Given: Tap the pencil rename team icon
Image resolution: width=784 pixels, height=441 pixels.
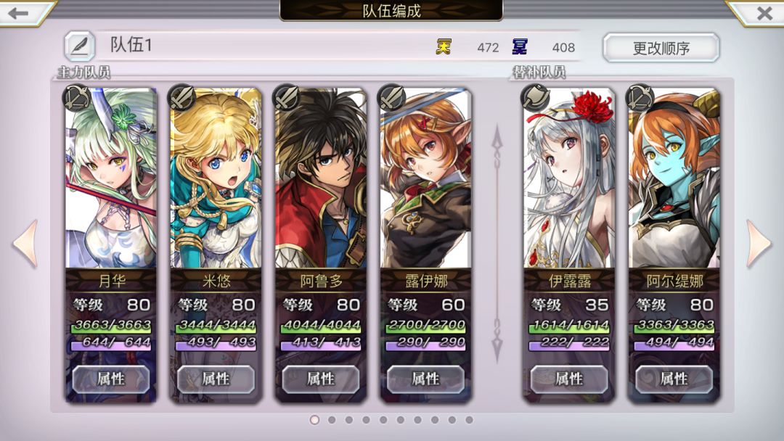Looking at the screenshot, I should pyautogui.click(x=79, y=46).
